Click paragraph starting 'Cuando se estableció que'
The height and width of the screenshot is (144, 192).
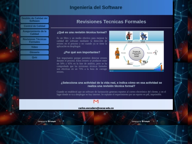click(x=111, y=93)
